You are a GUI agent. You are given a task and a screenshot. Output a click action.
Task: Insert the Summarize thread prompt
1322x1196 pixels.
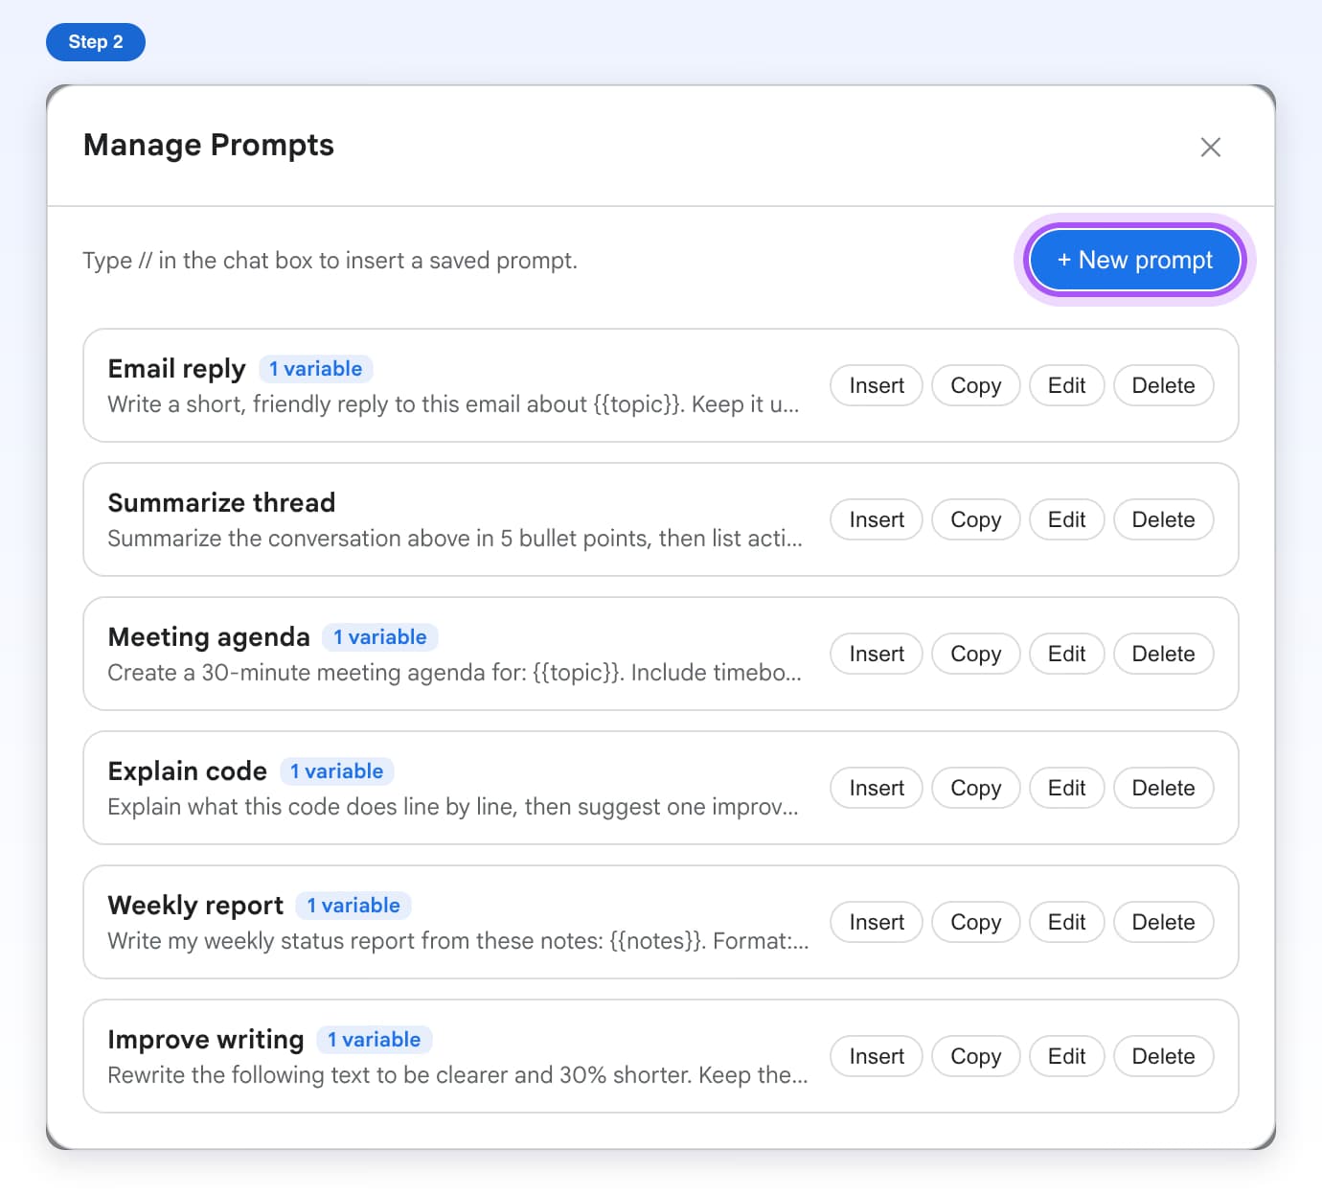(x=876, y=519)
